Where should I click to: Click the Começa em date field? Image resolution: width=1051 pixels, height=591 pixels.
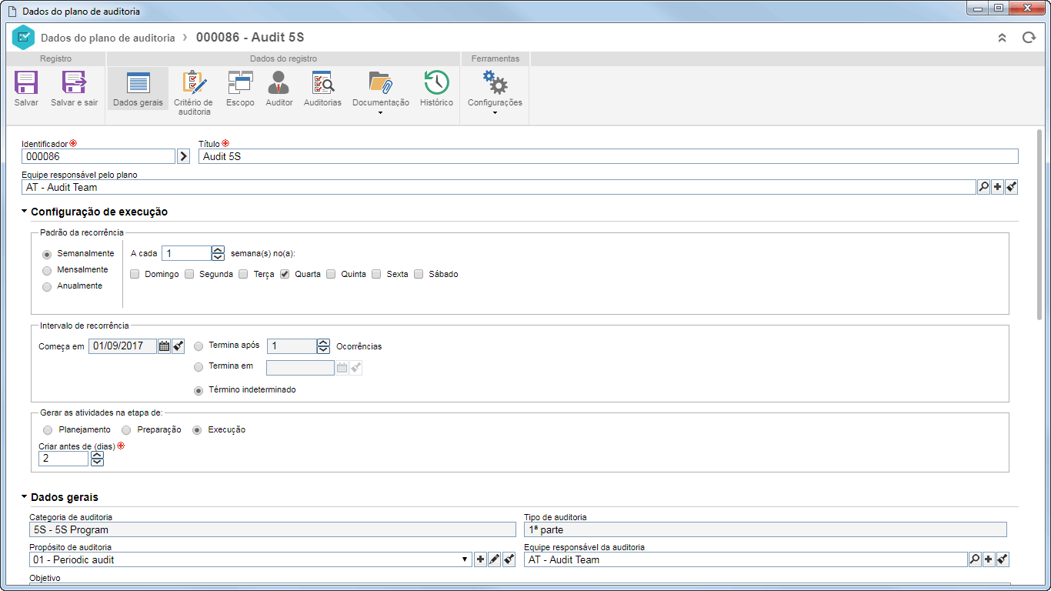point(123,346)
